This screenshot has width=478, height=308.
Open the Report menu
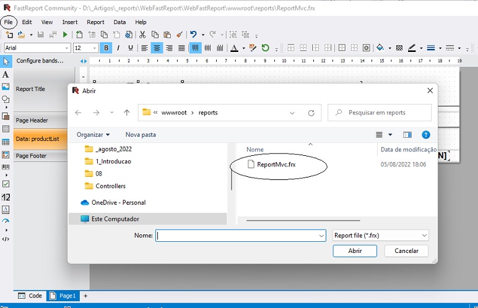coord(95,22)
